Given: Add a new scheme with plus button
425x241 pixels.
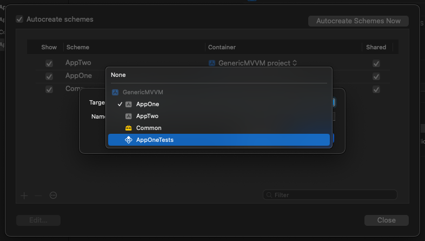Looking at the screenshot, I should pos(24,196).
